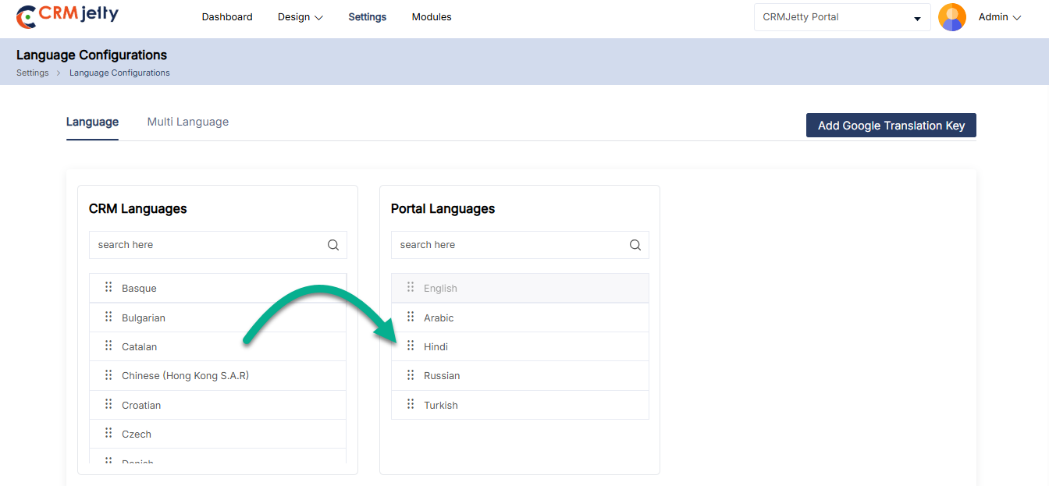Focus the CRM Languages search field

tap(208, 245)
